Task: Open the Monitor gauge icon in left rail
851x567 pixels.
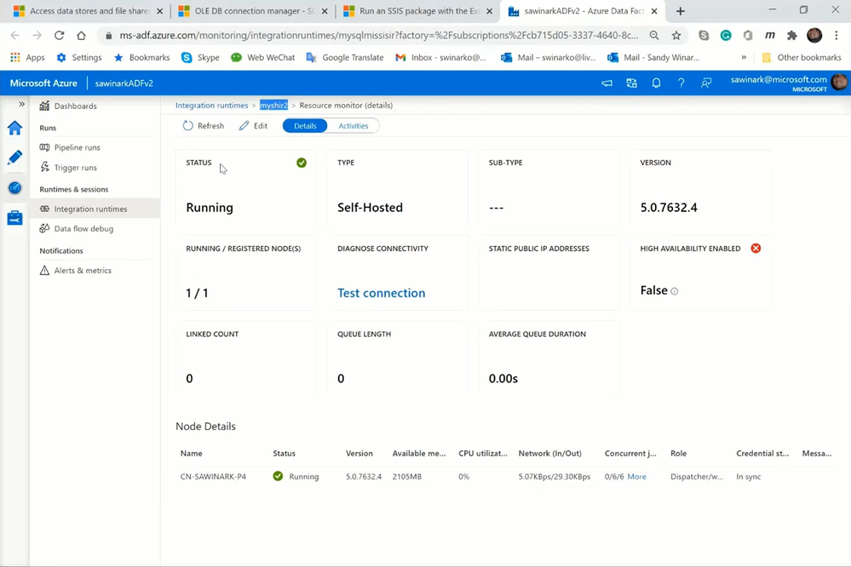Action: tap(14, 188)
